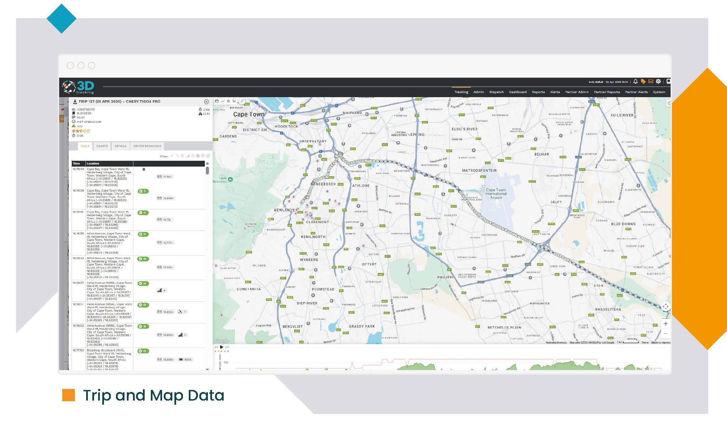Open the Partner Admin menu
The height and width of the screenshot is (431, 727).
[577, 92]
